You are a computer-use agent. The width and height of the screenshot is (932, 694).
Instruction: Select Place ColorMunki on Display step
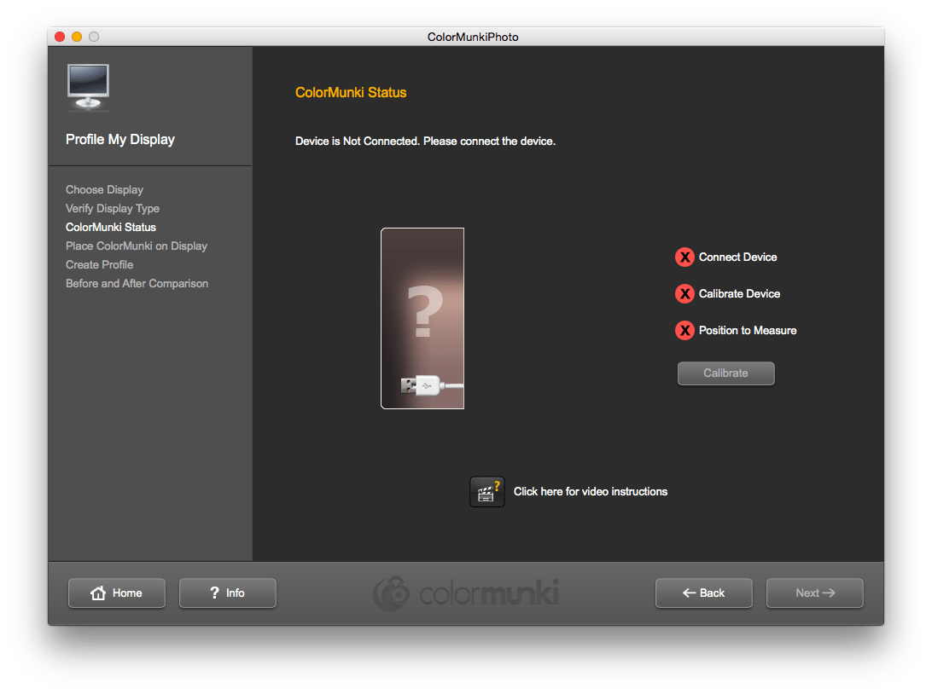pos(136,246)
